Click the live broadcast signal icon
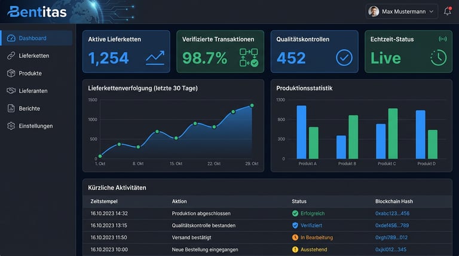 click(443, 39)
